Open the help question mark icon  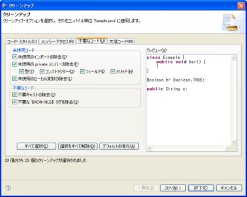tap(8, 188)
